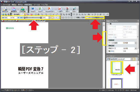Export using the Excelへ icon
Viewport: 140px width, 92px height.
tap(41, 9)
